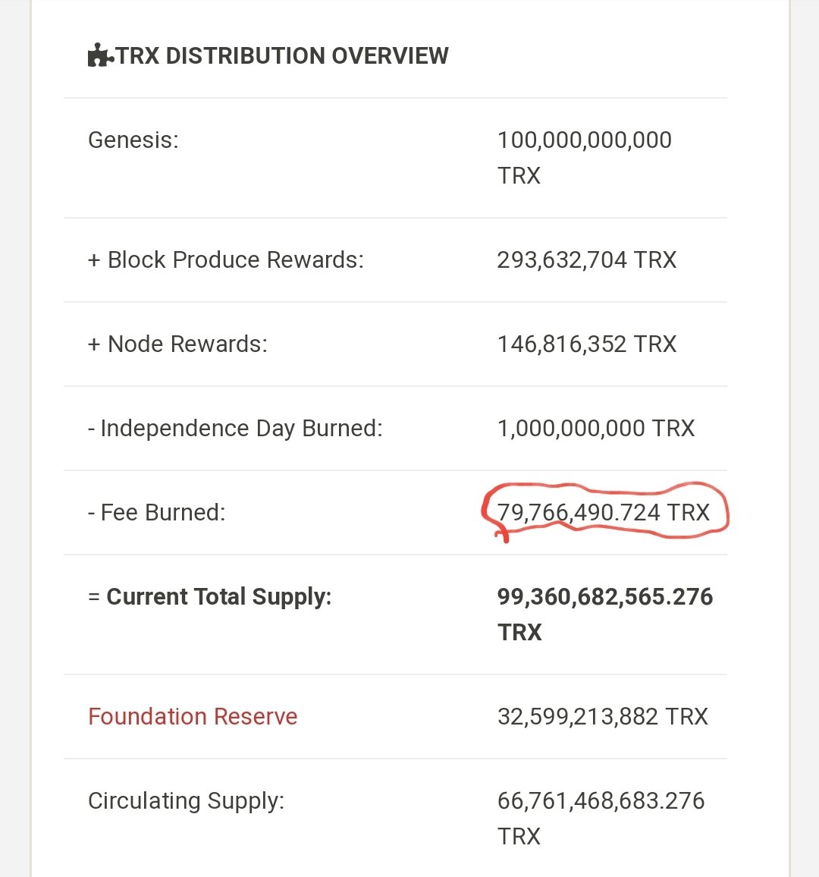Click the Block Produce Rewards label
Viewport: 819px width, 877px height.
pyautogui.click(x=226, y=259)
